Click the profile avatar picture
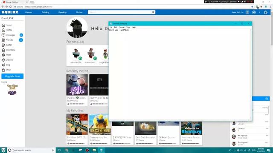This screenshot has width=273, height=153. [77, 27]
